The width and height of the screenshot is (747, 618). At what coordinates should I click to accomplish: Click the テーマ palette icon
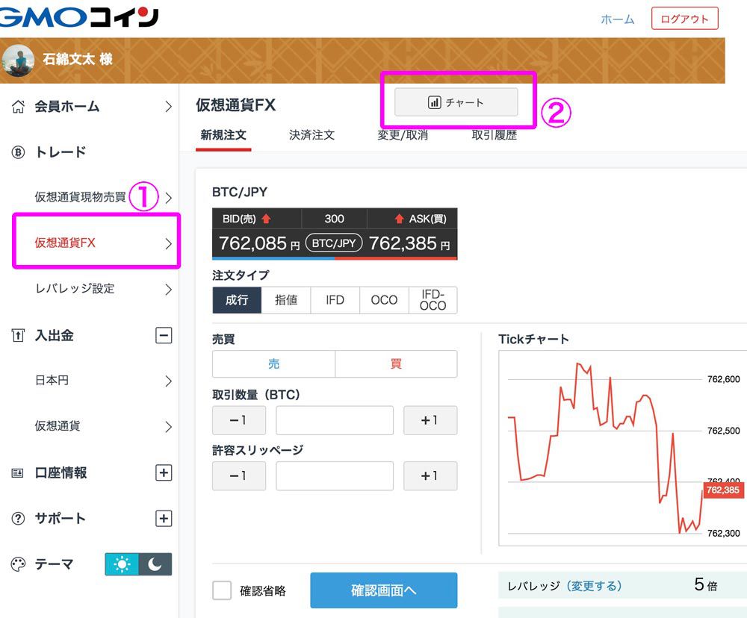(x=18, y=564)
